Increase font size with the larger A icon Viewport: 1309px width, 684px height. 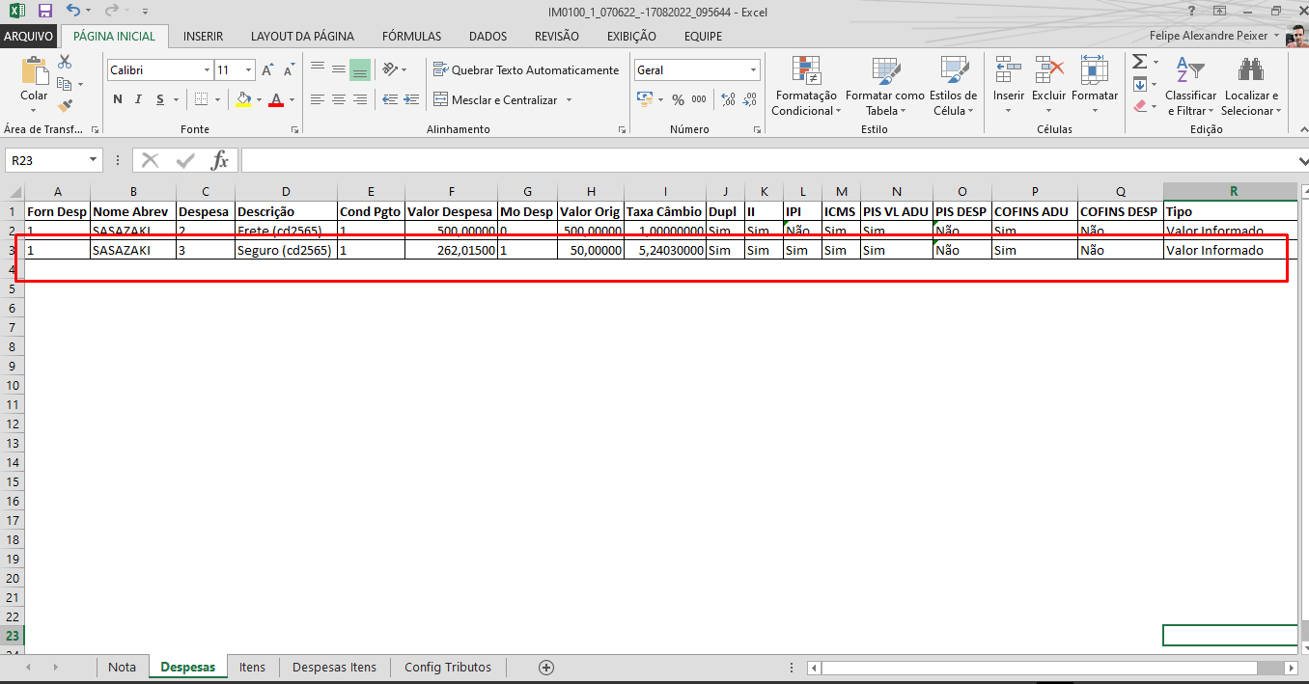tap(267, 70)
